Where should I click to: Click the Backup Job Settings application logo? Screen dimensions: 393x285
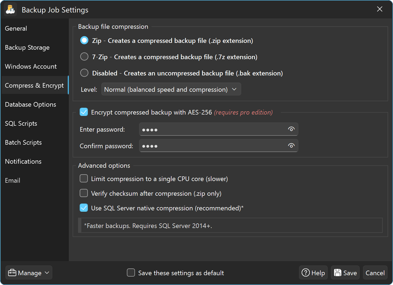point(10,9)
